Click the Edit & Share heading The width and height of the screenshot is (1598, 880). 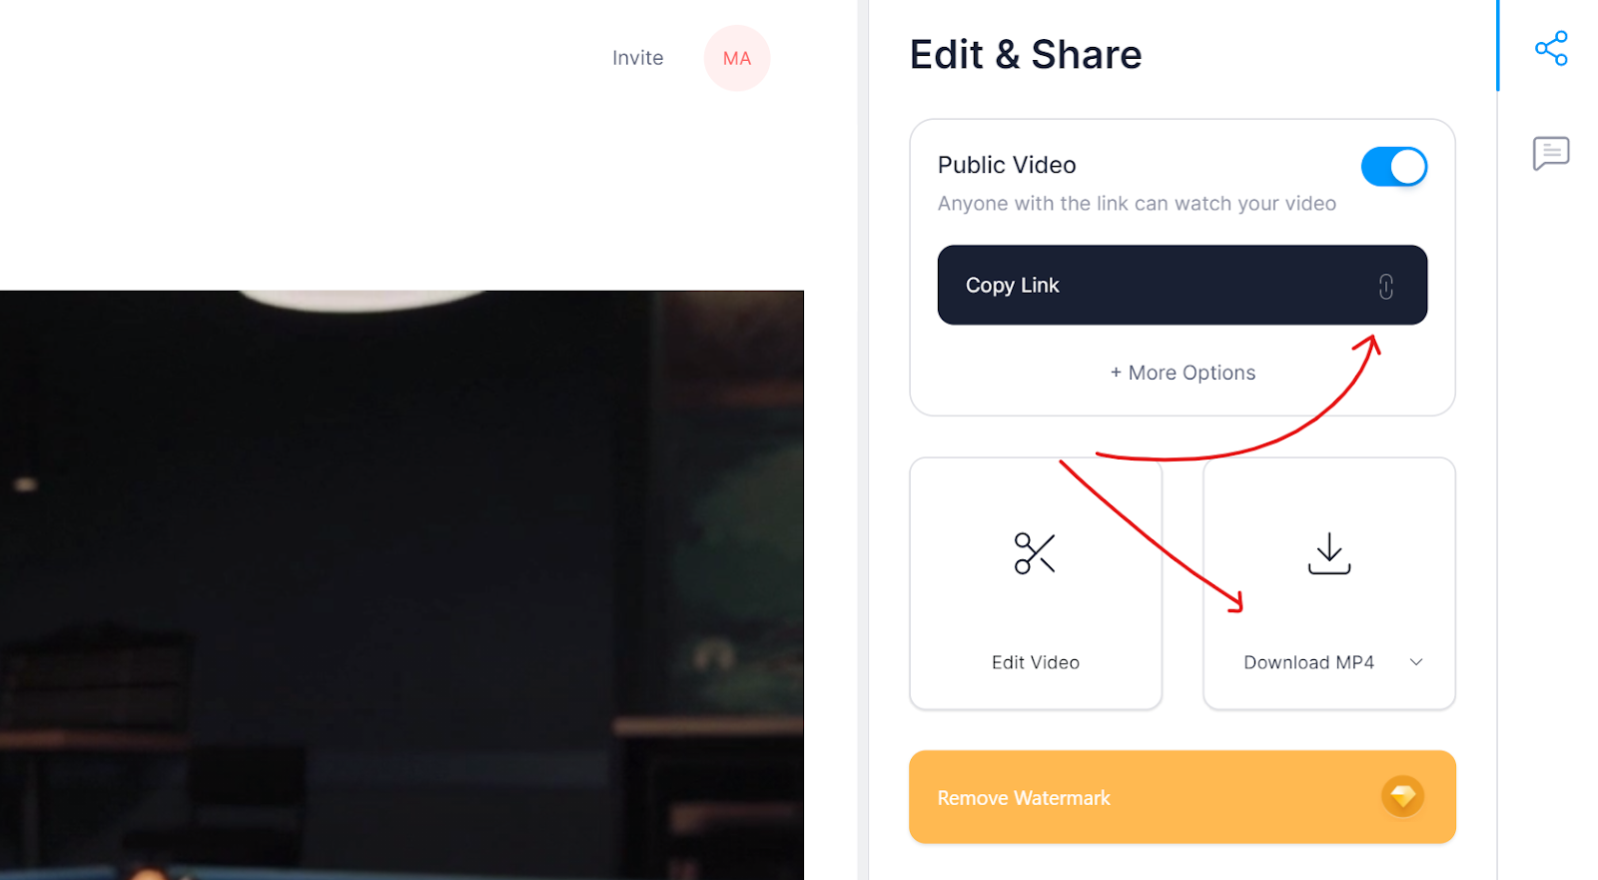point(1026,55)
